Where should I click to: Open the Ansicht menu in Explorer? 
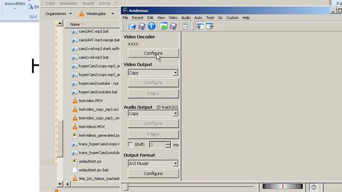(88, 3)
